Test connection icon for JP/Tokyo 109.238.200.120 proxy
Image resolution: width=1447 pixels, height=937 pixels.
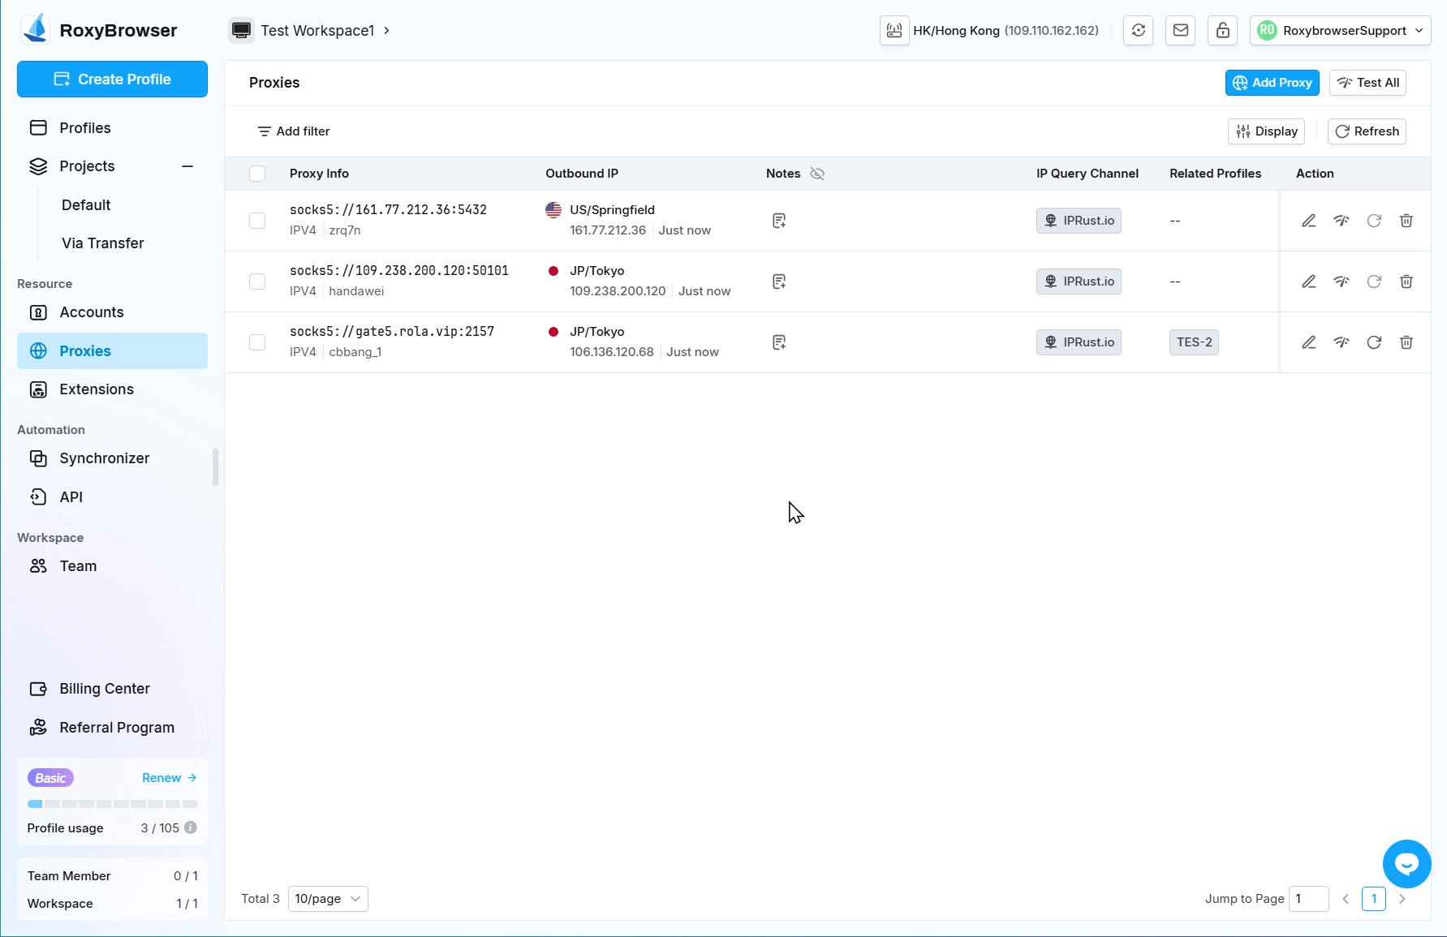coord(1341,282)
